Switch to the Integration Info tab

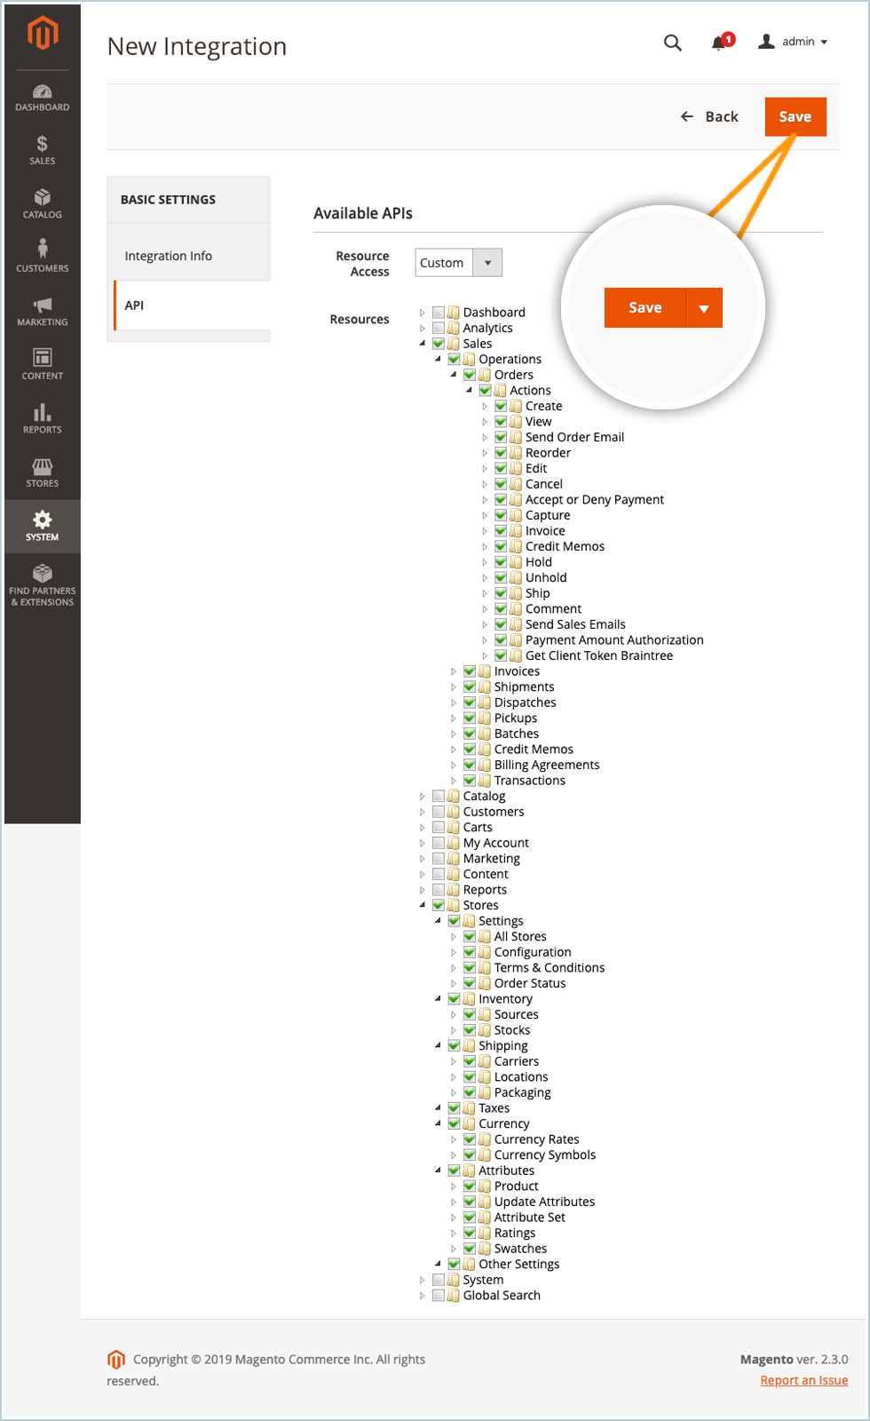[169, 256]
